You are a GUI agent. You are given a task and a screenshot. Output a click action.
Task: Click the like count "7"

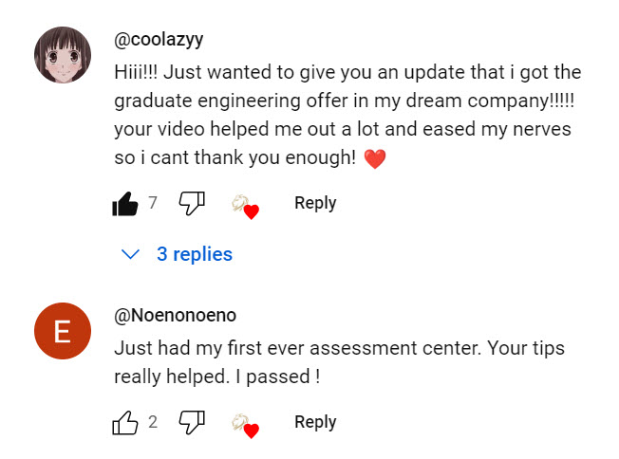click(153, 203)
